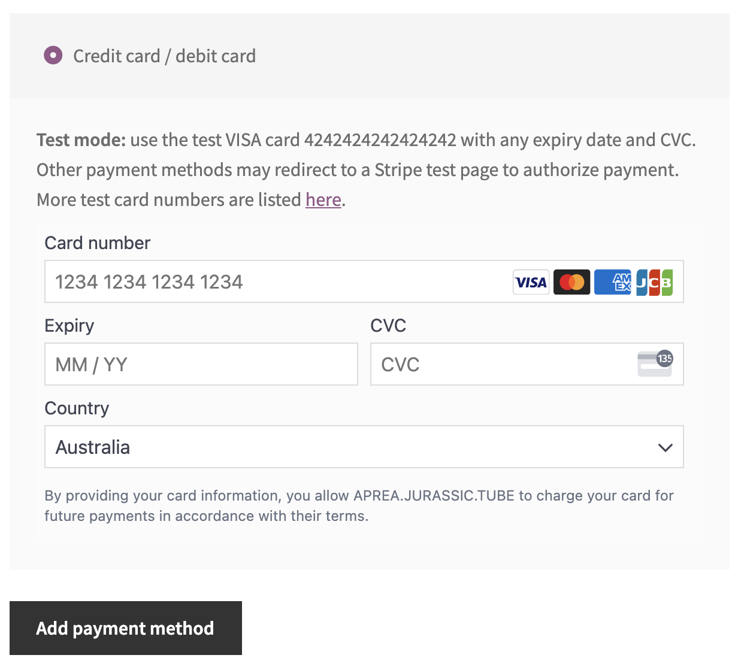This screenshot has height=667, width=738.
Task: Click the 'Country' field label
Action: coord(77,408)
